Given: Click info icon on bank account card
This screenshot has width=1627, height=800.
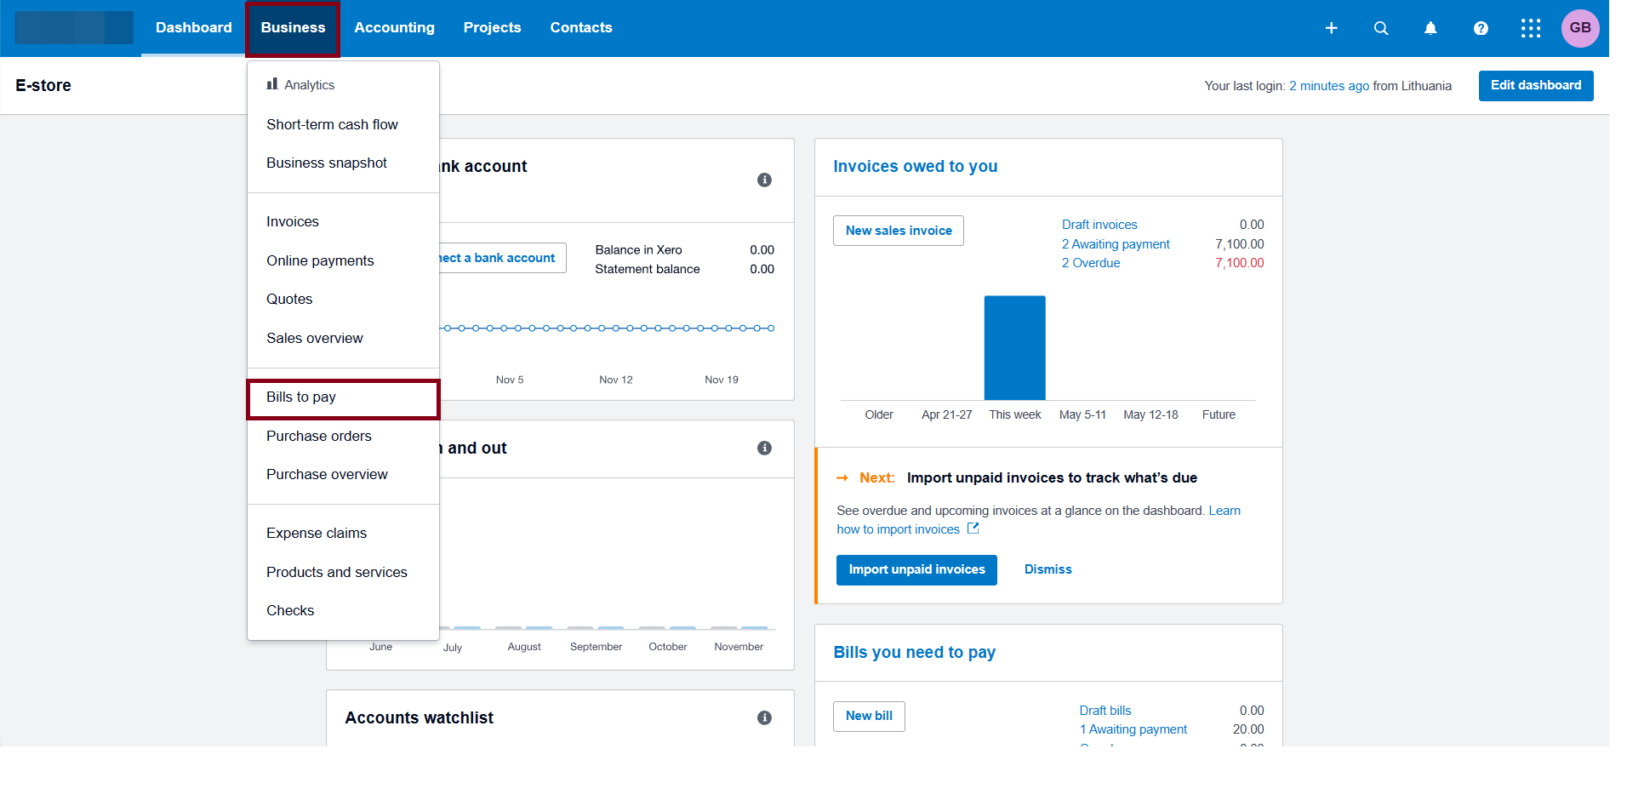Looking at the screenshot, I should coord(764,180).
